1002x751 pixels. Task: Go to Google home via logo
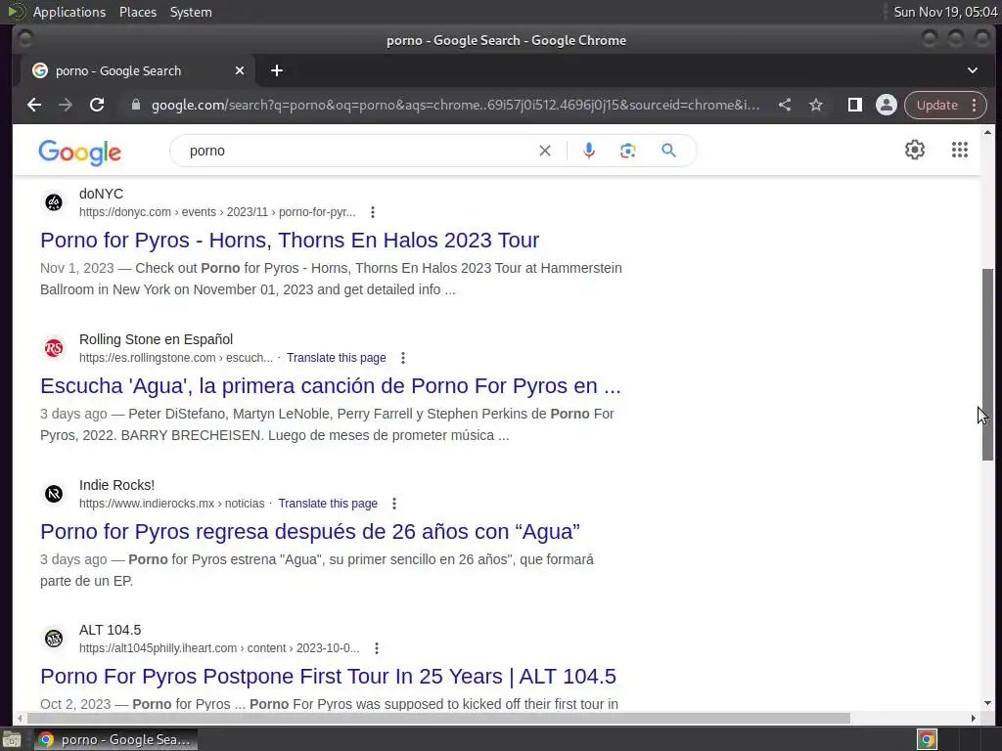[80, 152]
